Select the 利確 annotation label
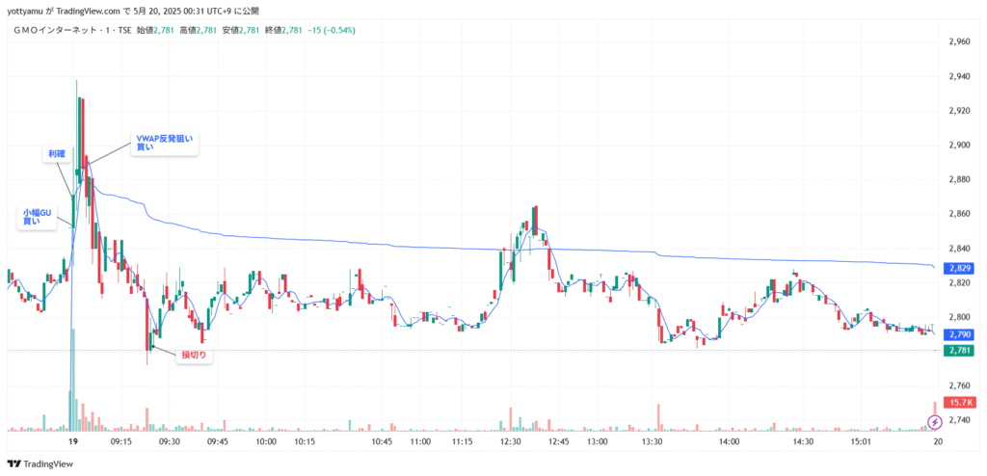987x476 pixels. pyautogui.click(x=57, y=153)
